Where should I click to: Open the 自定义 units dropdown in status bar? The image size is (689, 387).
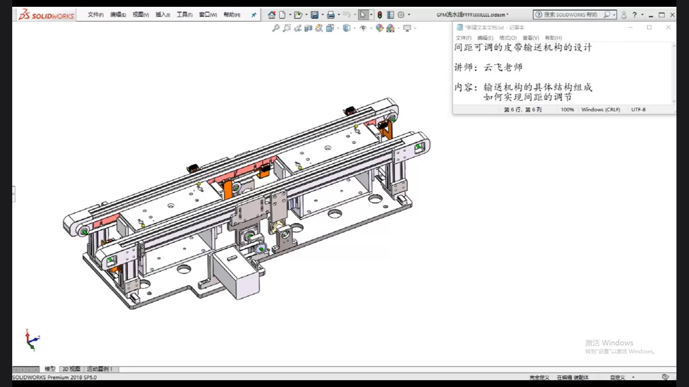pyautogui.click(x=633, y=377)
